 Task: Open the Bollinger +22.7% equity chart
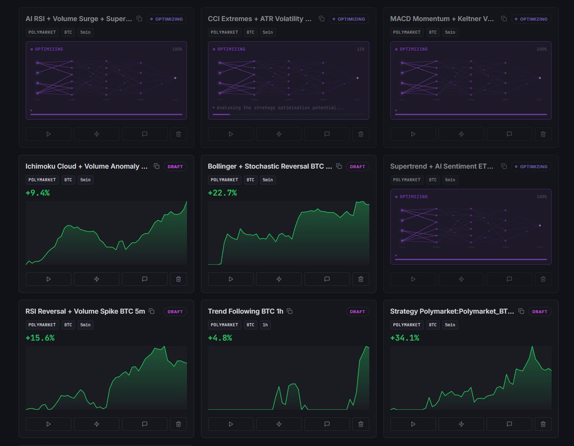coord(288,233)
